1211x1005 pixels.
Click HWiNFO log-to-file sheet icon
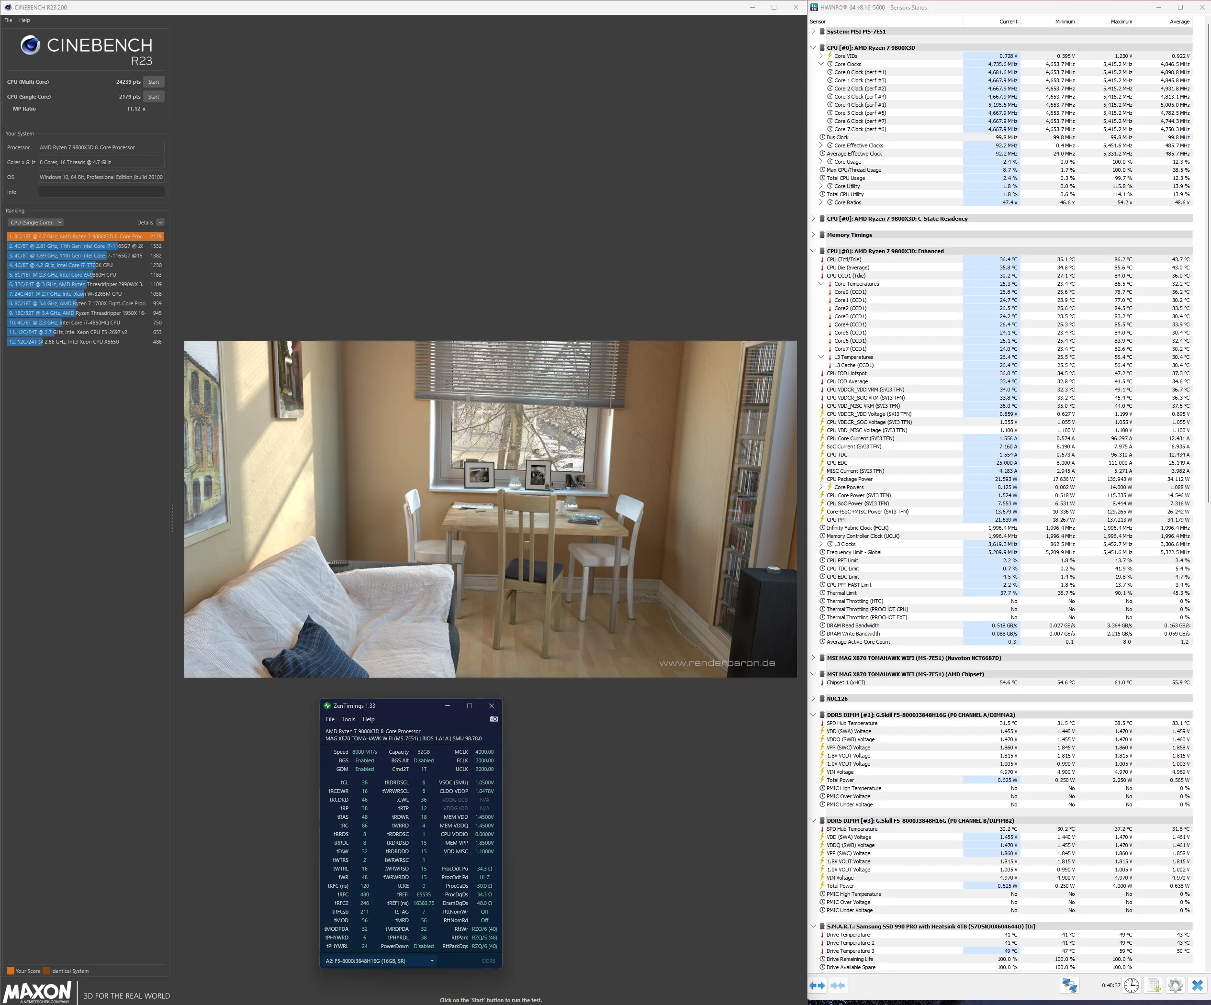(x=1154, y=985)
